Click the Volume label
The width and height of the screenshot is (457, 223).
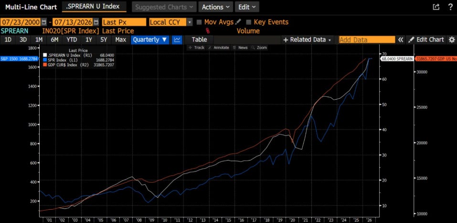[x=248, y=31]
